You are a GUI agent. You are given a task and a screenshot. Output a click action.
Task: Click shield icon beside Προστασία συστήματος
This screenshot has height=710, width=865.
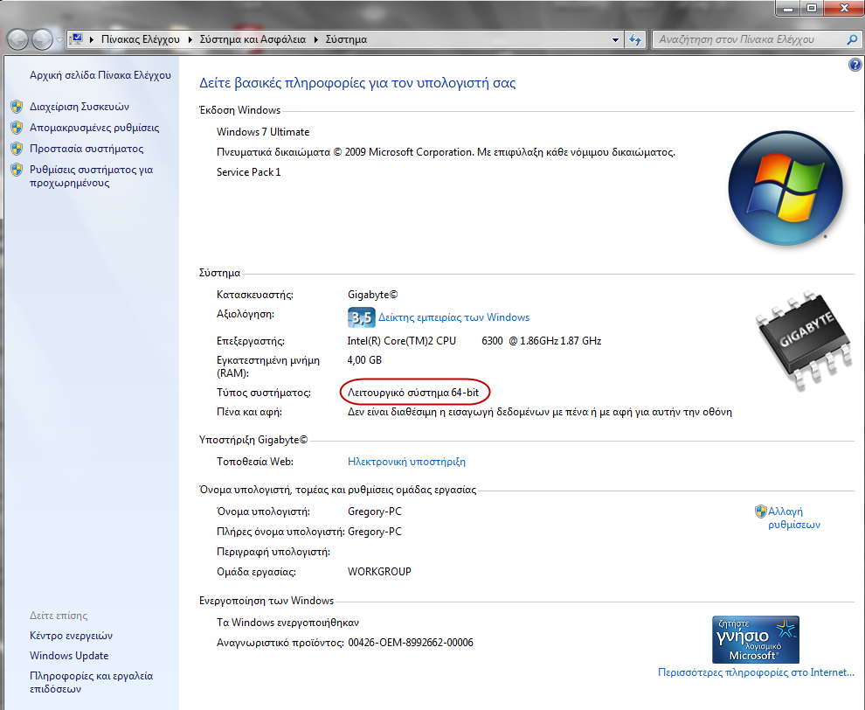click(17, 149)
